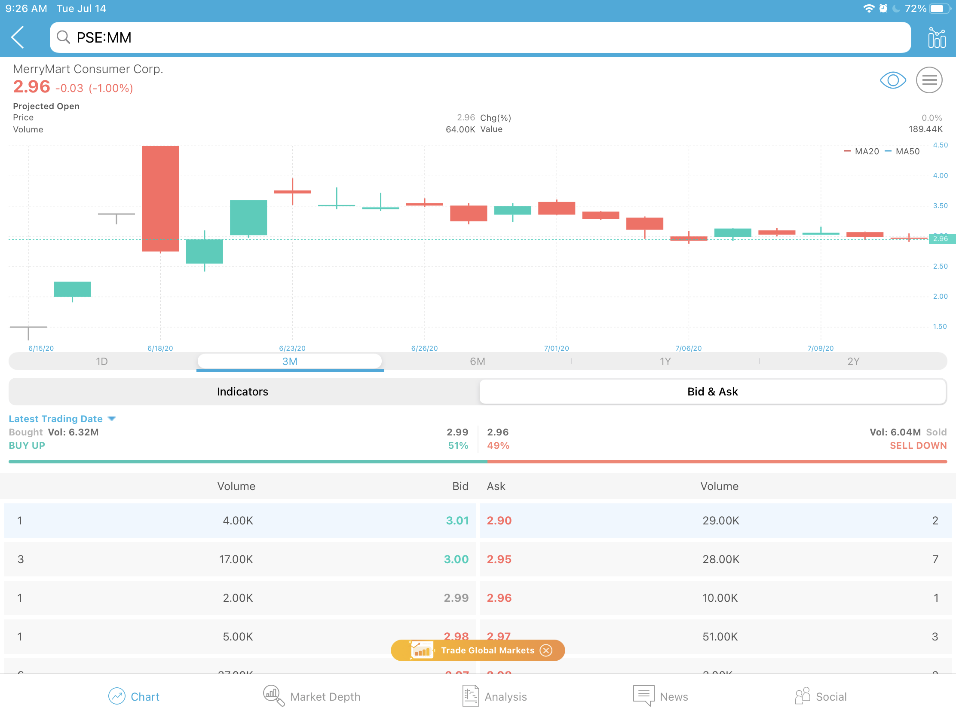Open the Market Depth tab
The image size is (956, 717).
tap(312, 696)
